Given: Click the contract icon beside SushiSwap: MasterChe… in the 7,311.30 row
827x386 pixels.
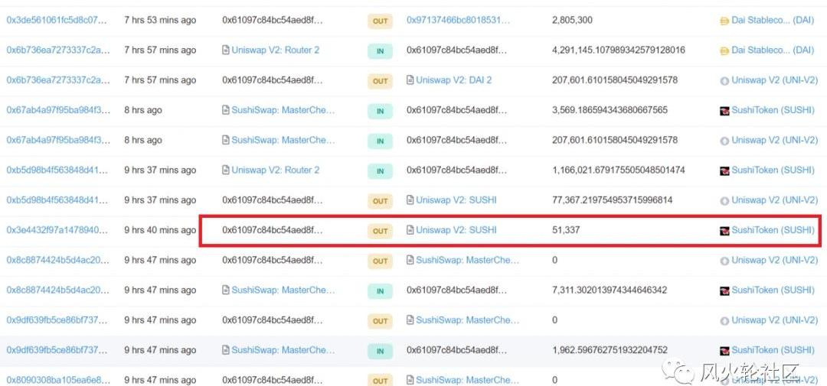Looking at the screenshot, I should pos(226,290).
